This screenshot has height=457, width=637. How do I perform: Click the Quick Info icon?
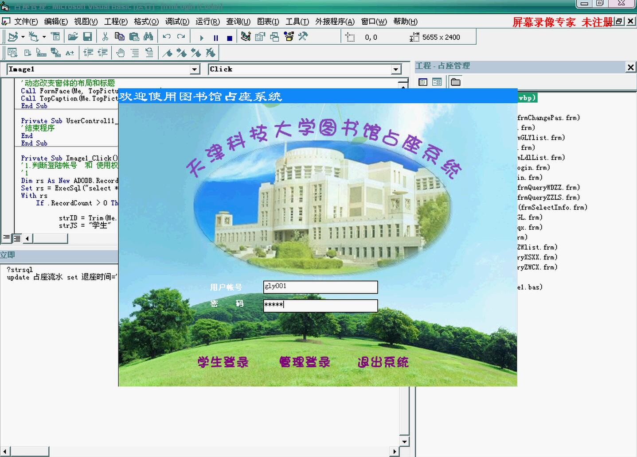pyautogui.click(x=41, y=53)
